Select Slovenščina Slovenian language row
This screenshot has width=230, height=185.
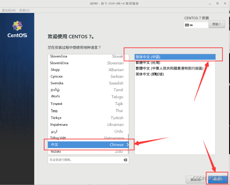click(88, 63)
